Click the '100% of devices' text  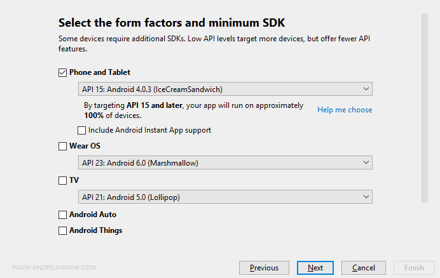[x=113, y=116]
